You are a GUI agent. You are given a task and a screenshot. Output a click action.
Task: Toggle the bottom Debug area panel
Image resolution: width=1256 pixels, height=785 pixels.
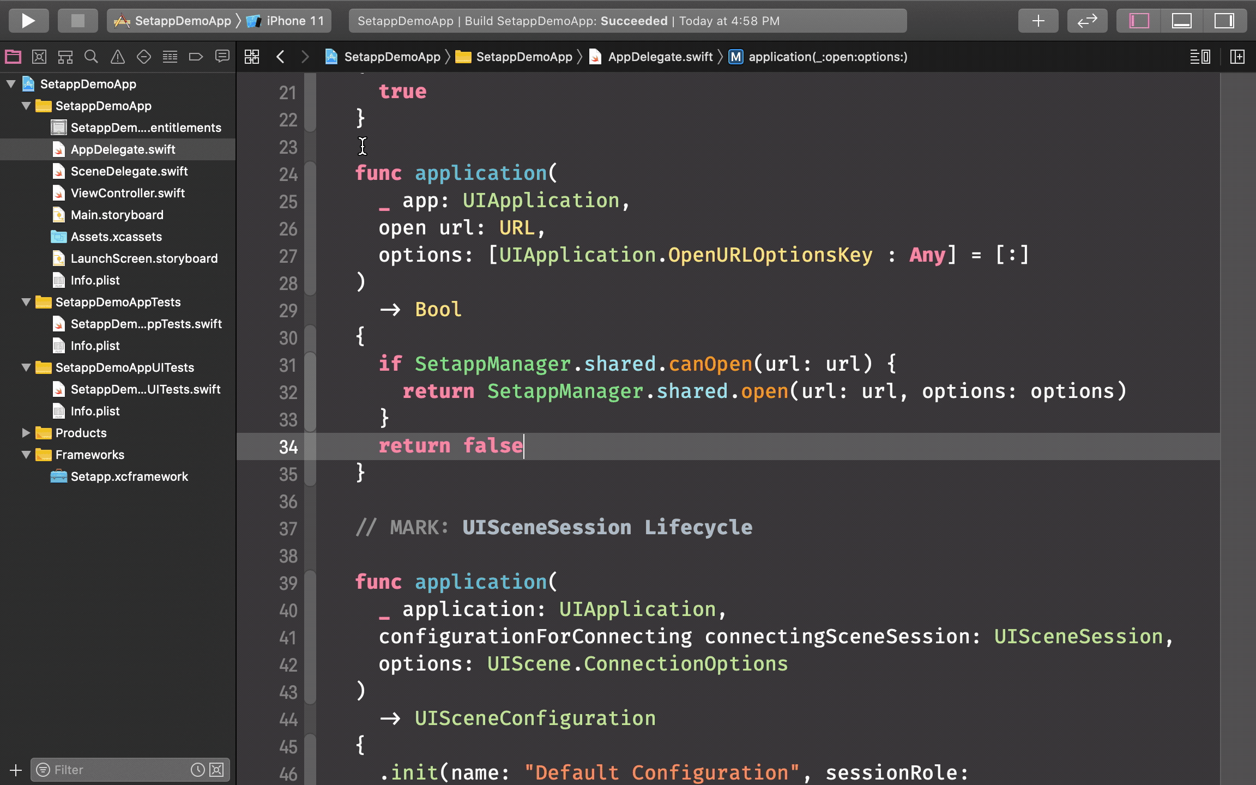pos(1181,21)
